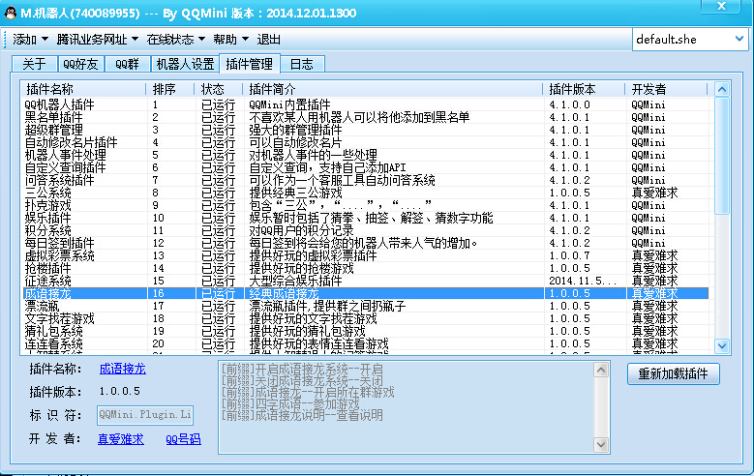Click the highlighted 成语接龙 row

click(366, 293)
